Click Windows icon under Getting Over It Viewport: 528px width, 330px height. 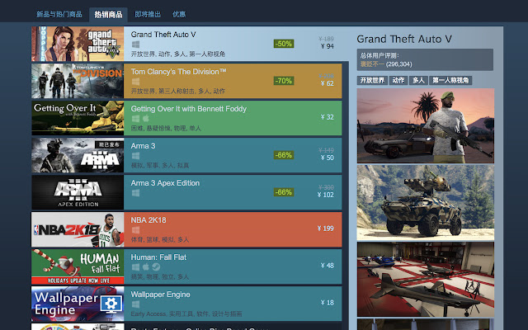coord(135,119)
